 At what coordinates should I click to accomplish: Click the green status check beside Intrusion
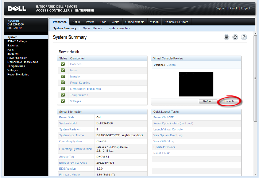[63, 77]
